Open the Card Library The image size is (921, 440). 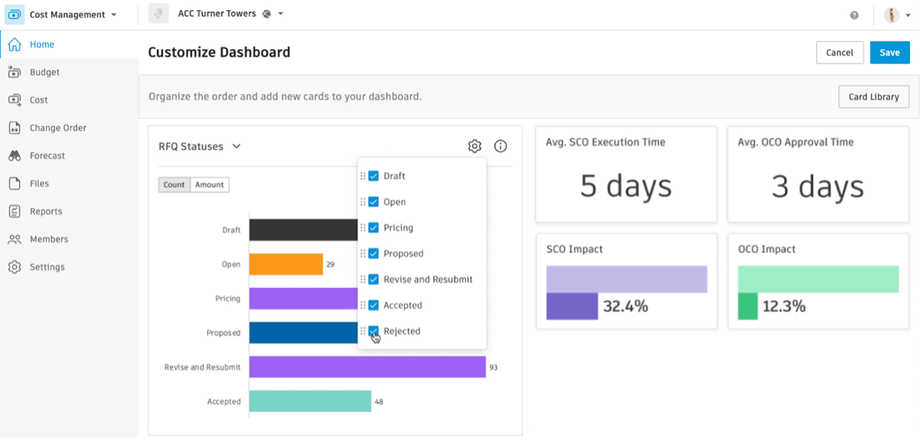coord(874,97)
